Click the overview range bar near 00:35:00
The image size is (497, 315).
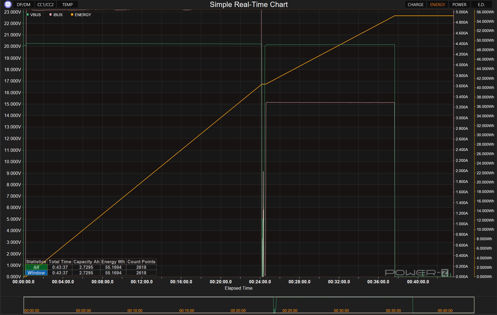[x=393, y=305]
